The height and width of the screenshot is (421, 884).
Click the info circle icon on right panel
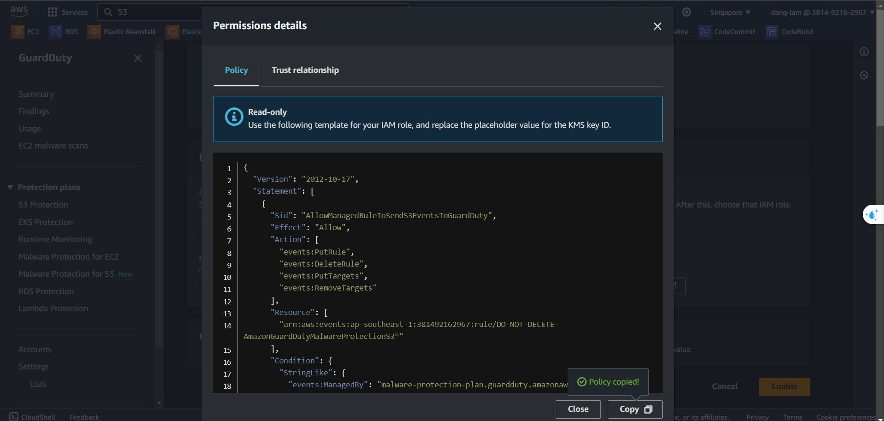[x=864, y=52]
